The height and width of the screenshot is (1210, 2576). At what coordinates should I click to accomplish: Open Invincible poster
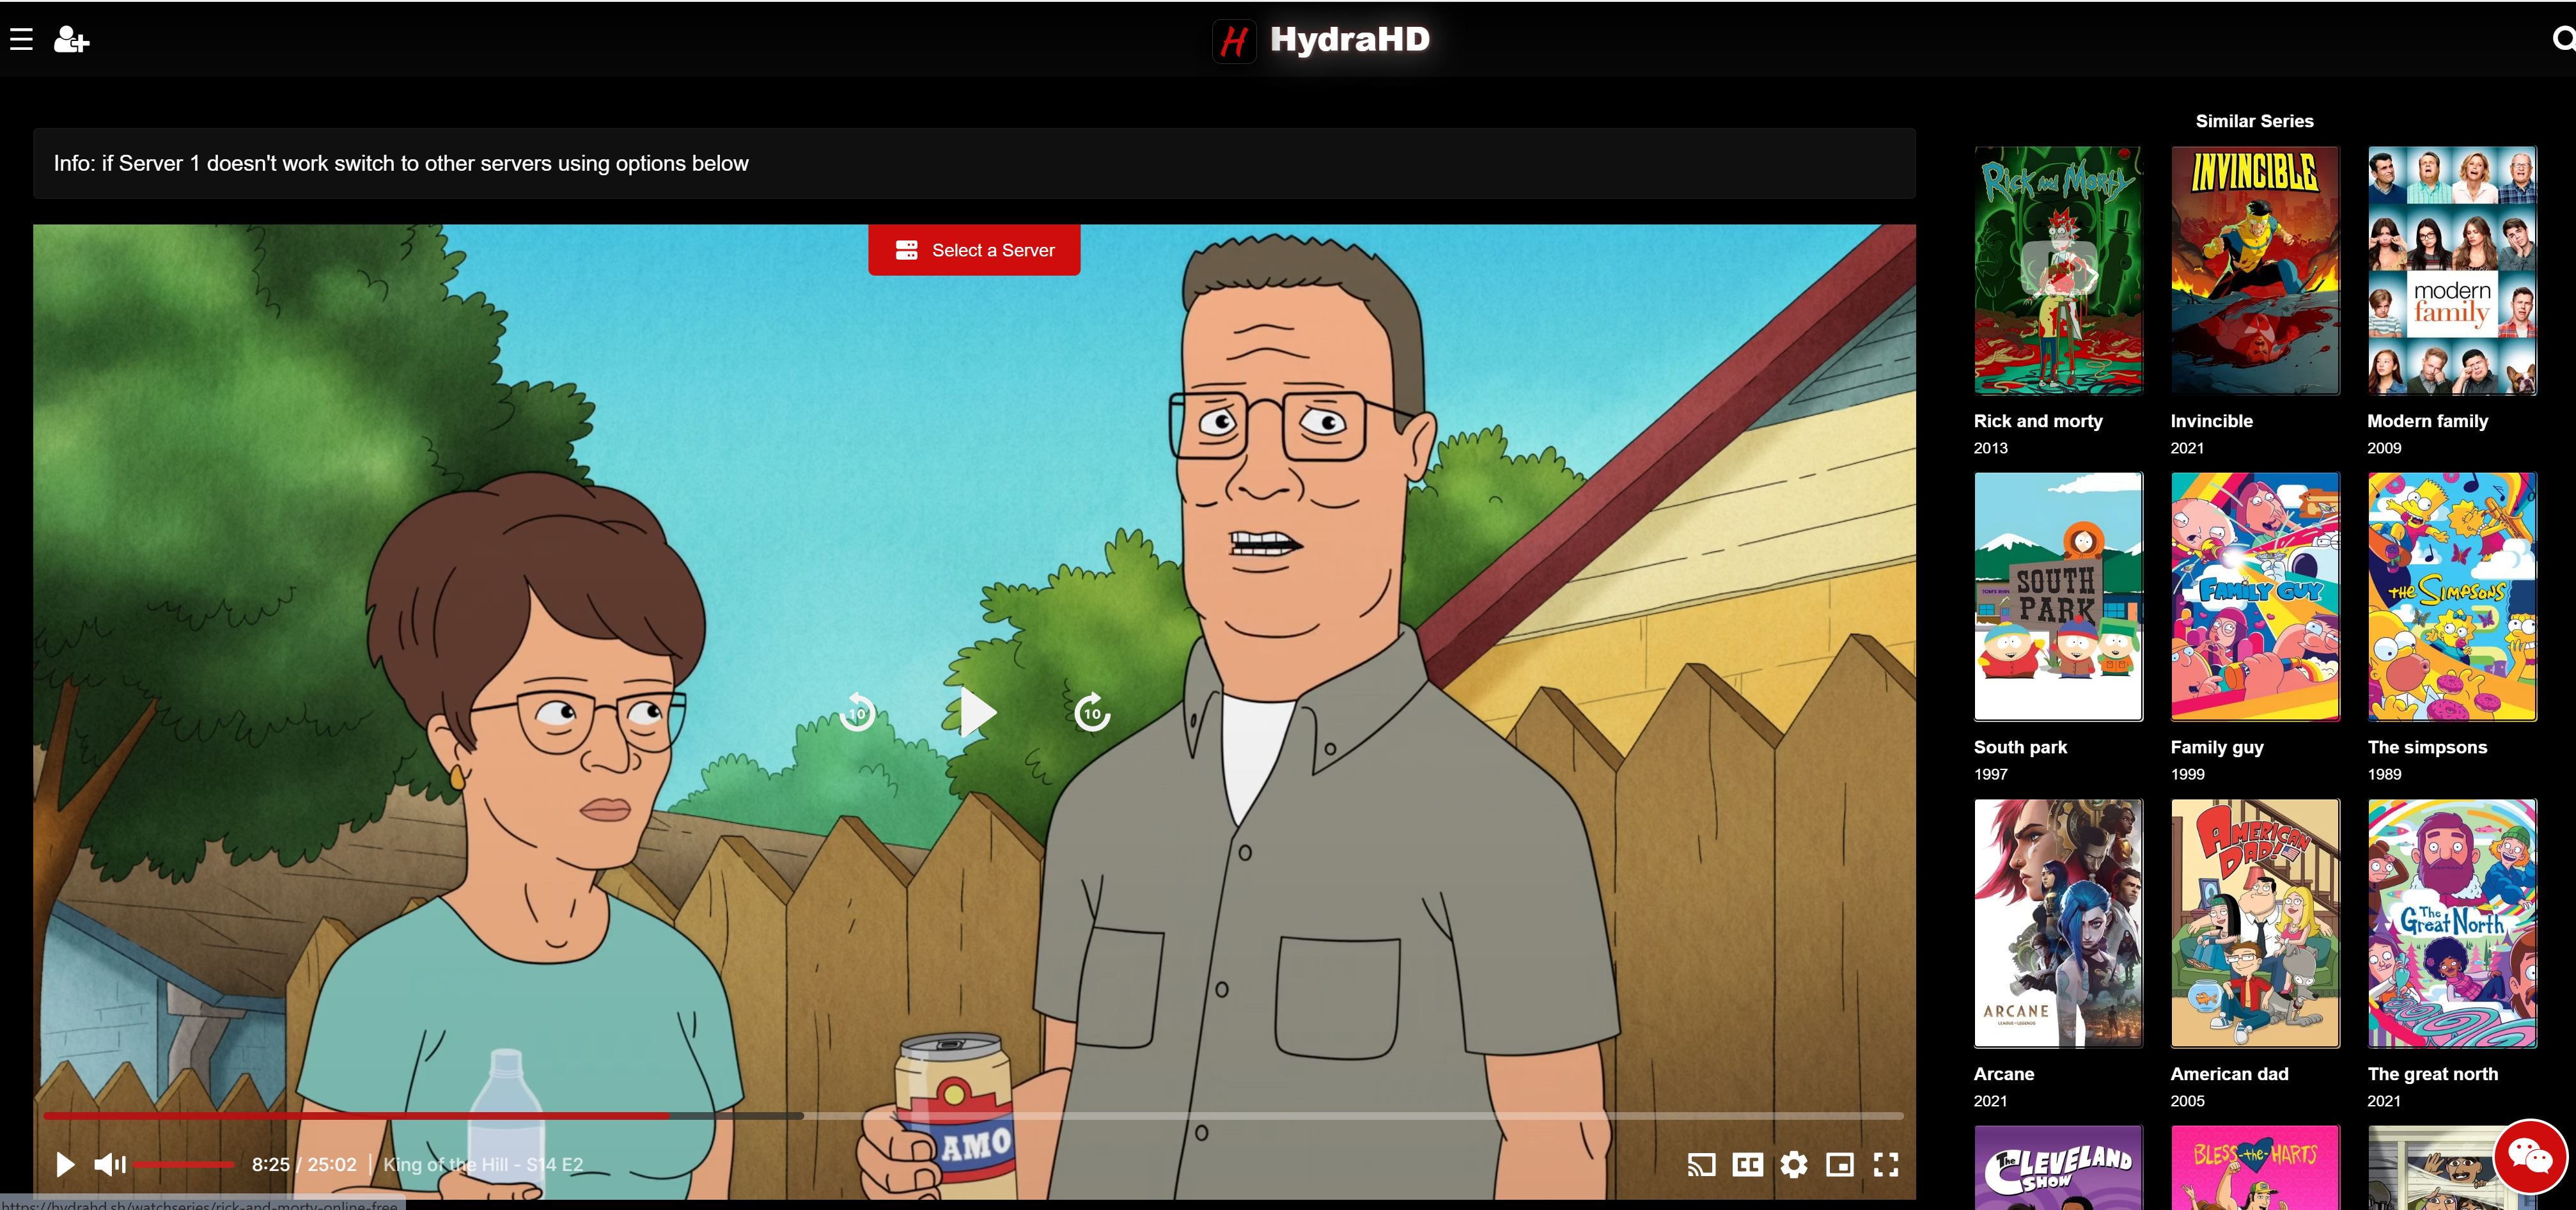pos(2255,270)
